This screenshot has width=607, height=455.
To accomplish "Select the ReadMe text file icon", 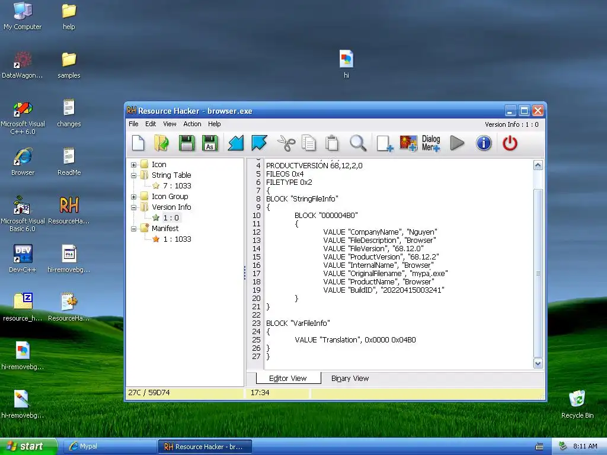I will (69, 162).
